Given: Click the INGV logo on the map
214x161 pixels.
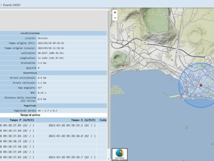Looking at the screenshot, I should 119,154.
